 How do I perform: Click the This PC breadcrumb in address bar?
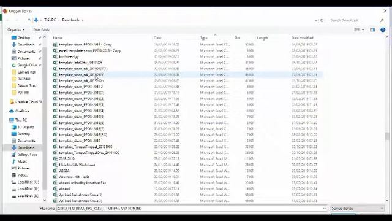50,20
